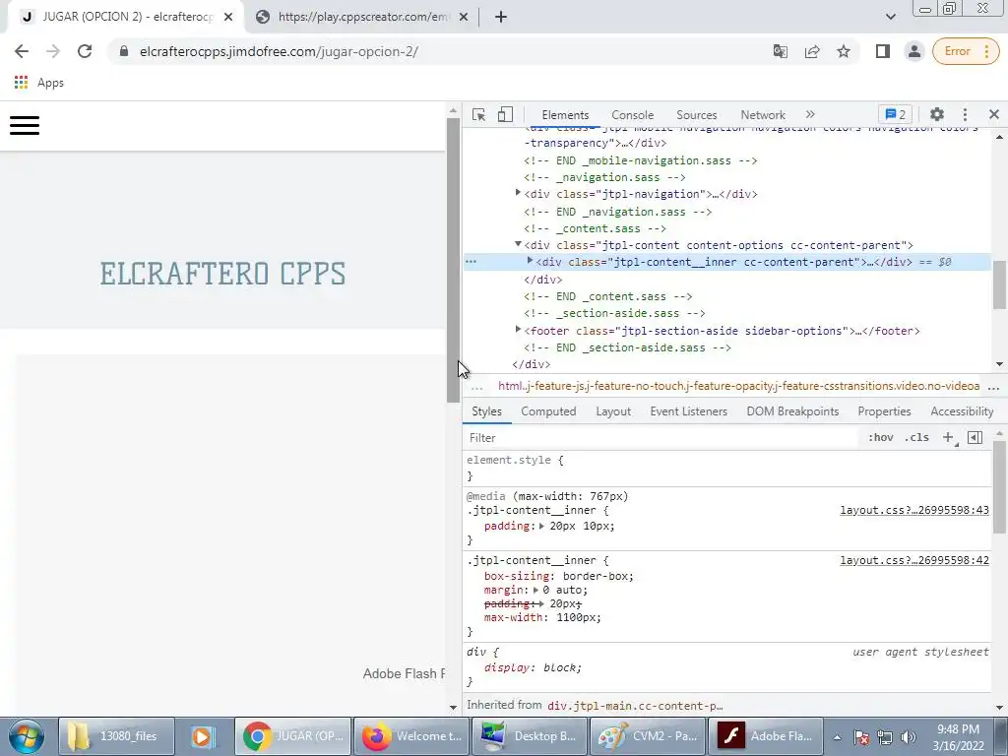Reload the current page
The image size is (1008, 756).
tap(85, 51)
